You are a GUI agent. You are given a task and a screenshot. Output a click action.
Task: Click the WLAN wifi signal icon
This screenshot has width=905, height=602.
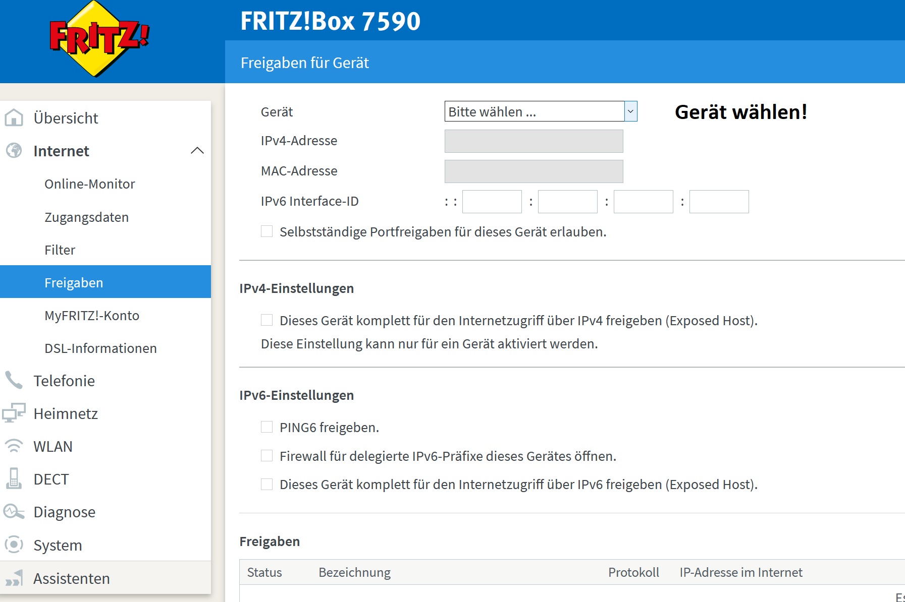point(14,446)
